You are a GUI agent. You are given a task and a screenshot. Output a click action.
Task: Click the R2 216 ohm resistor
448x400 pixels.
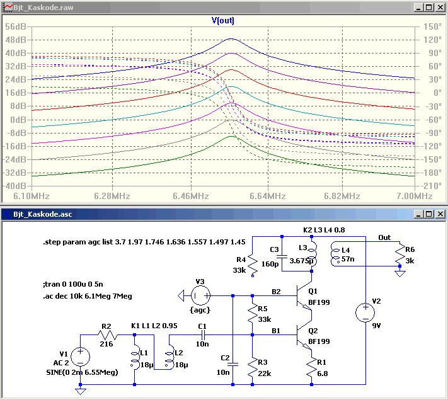click(x=106, y=335)
